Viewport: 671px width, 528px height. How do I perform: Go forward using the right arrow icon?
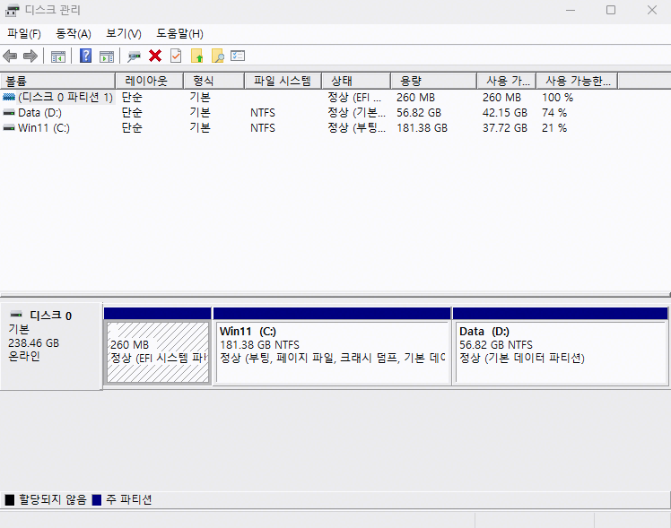pos(30,56)
